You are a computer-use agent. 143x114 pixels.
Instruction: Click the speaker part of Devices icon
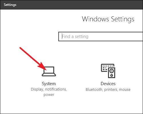tap(112, 73)
